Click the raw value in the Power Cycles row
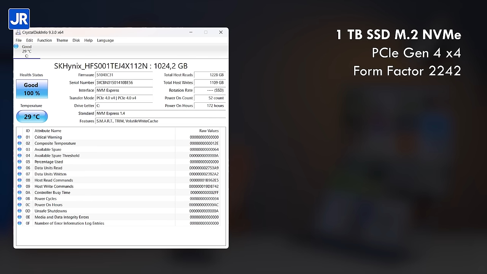Viewport: 487px width, 274px height. (x=204, y=199)
